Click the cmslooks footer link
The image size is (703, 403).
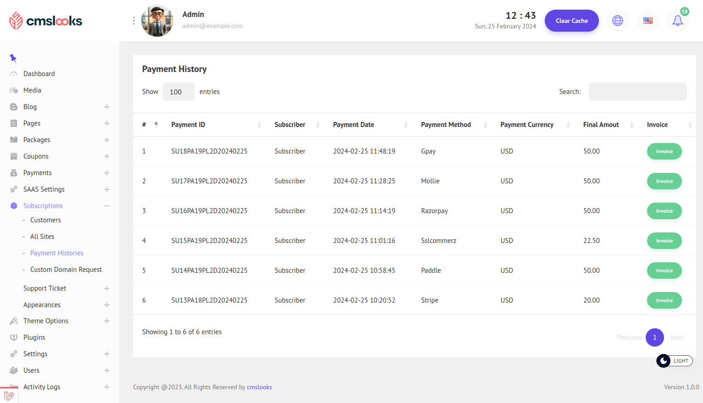click(259, 387)
